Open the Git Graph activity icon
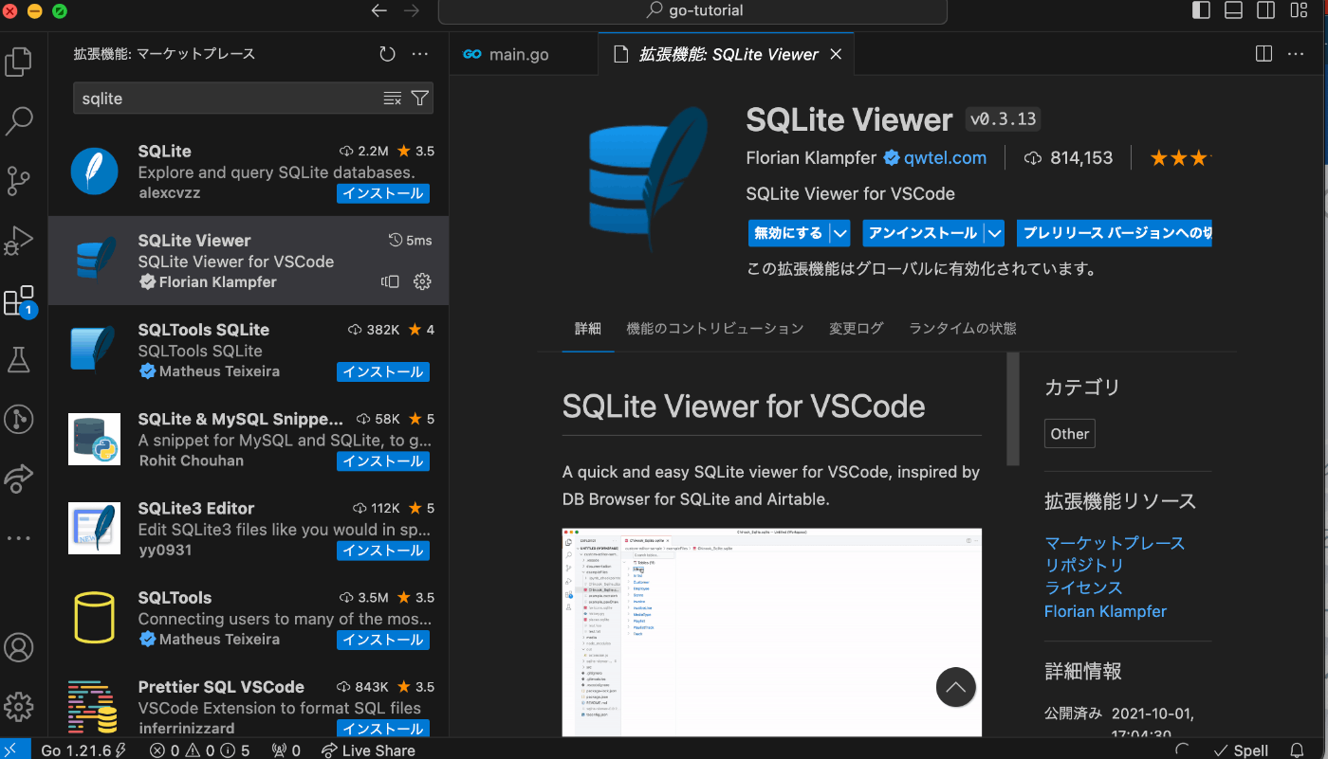The width and height of the screenshot is (1328, 759). [x=19, y=419]
